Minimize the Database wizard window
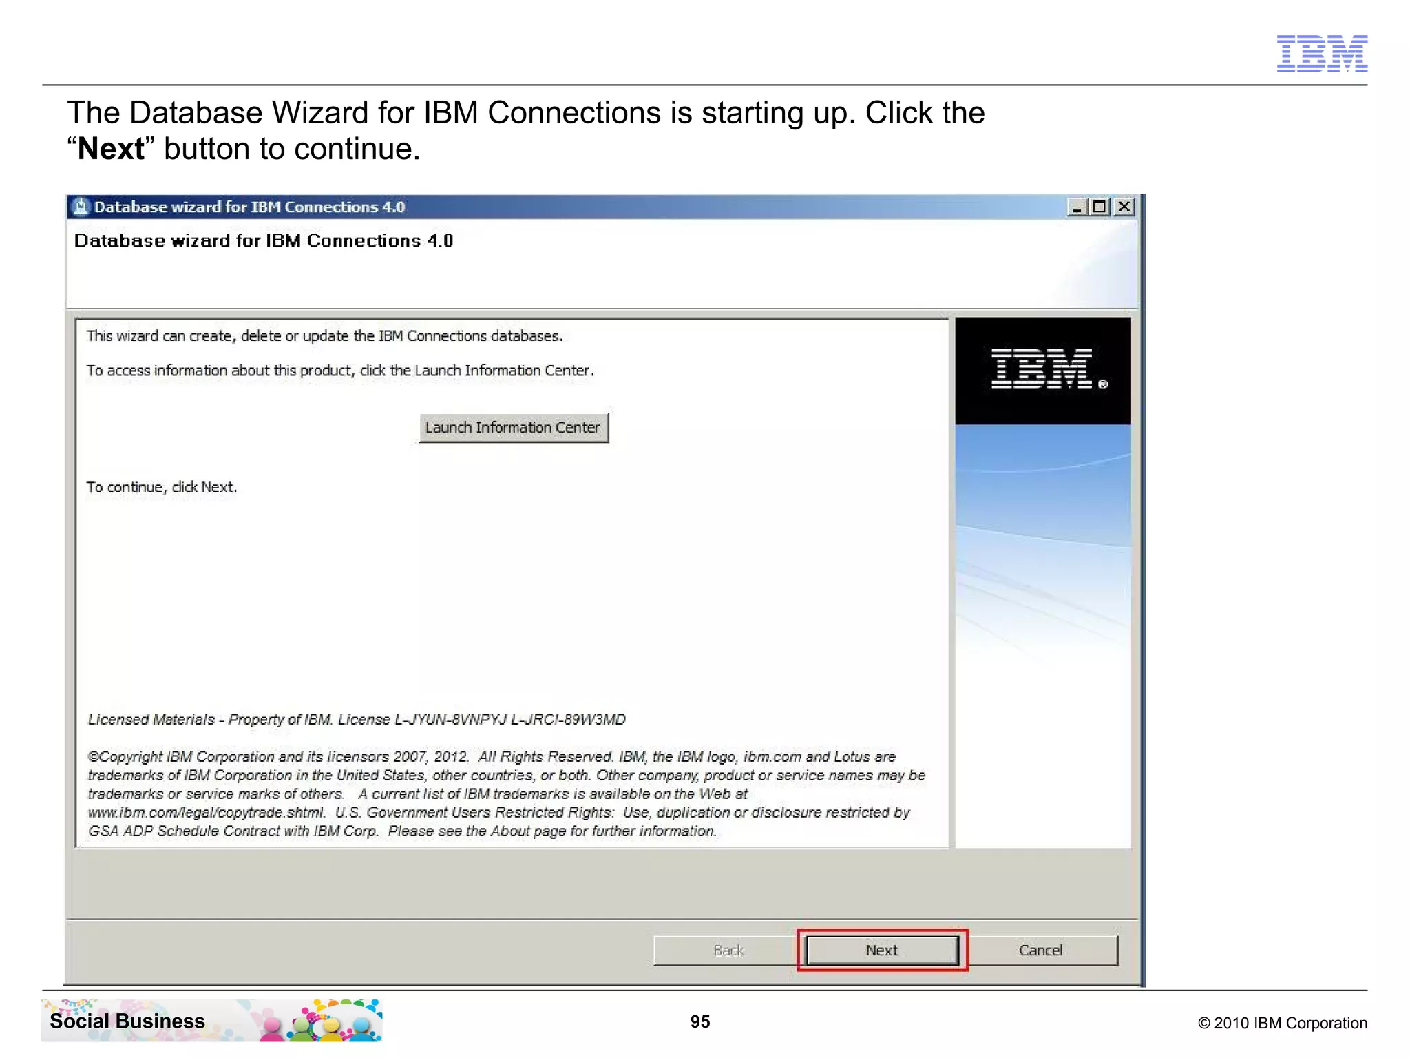The height and width of the screenshot is (1058, 1410). 1077,207
